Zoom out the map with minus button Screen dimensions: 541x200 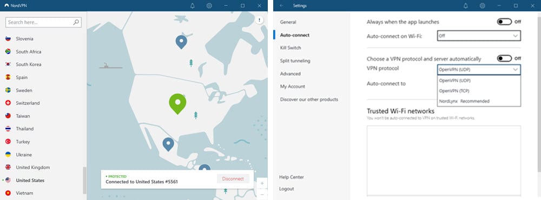click(x=262, y=194)
